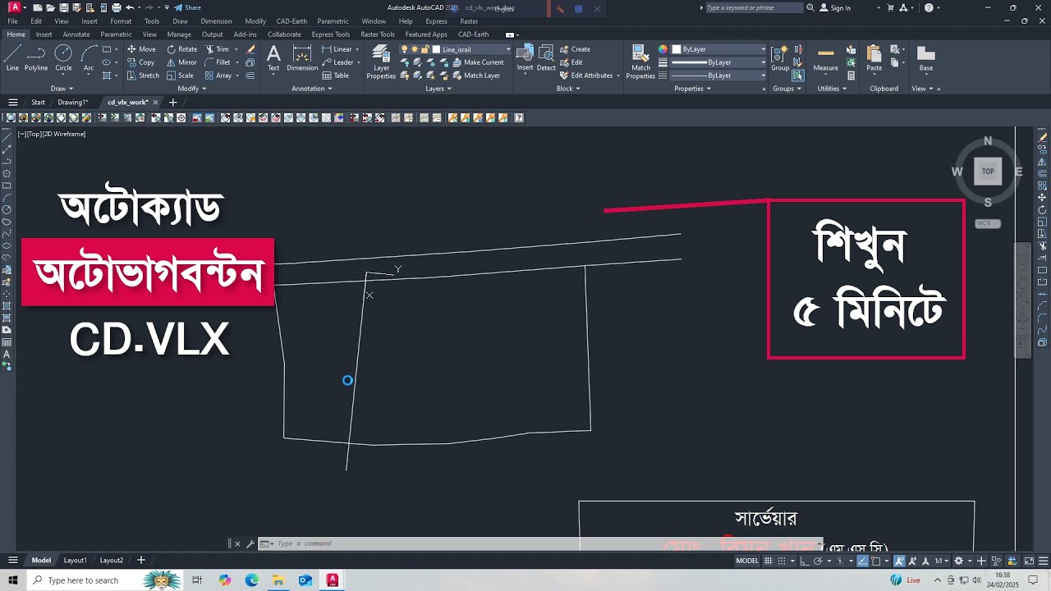Select the Line draw tool
Image resolution: width=1051 pixels, height=591 pixels.
(12, 58)
